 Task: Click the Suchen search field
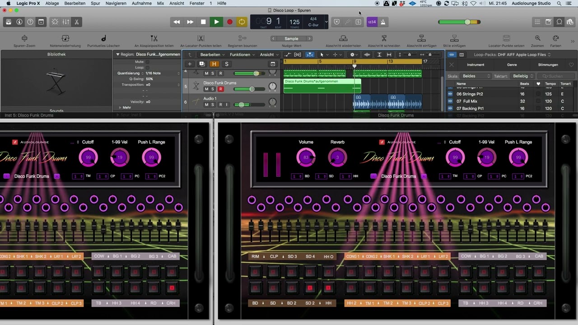pos(556,76)
